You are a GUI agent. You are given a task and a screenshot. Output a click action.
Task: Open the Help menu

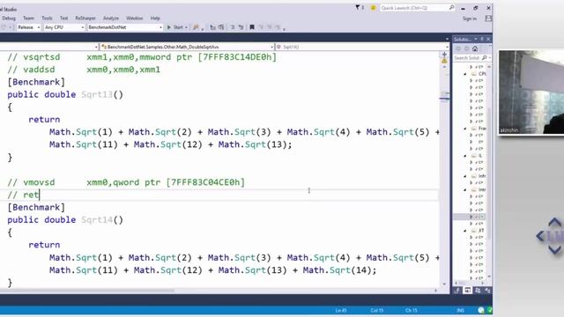pos(155,18)
